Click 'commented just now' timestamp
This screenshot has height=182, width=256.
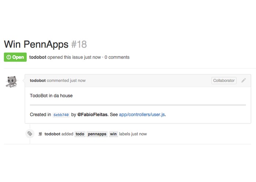(x=66, y=80)
